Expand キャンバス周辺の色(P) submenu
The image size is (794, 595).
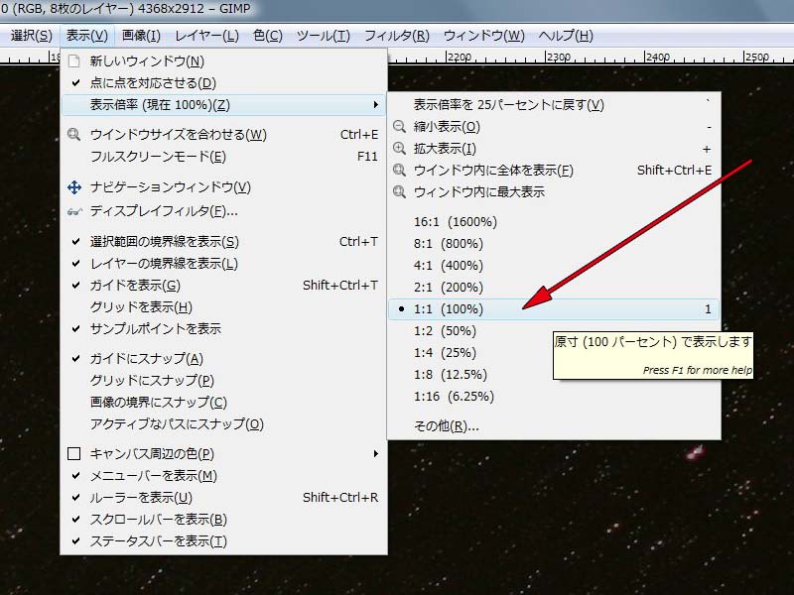[x=224, y=454]
